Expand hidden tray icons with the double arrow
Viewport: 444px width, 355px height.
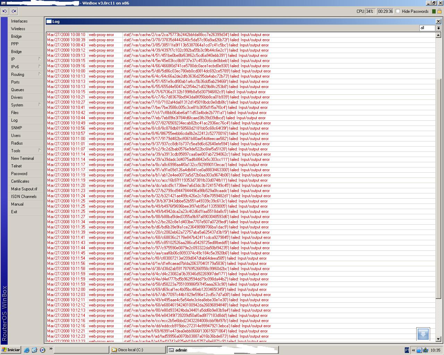(413, 350)
